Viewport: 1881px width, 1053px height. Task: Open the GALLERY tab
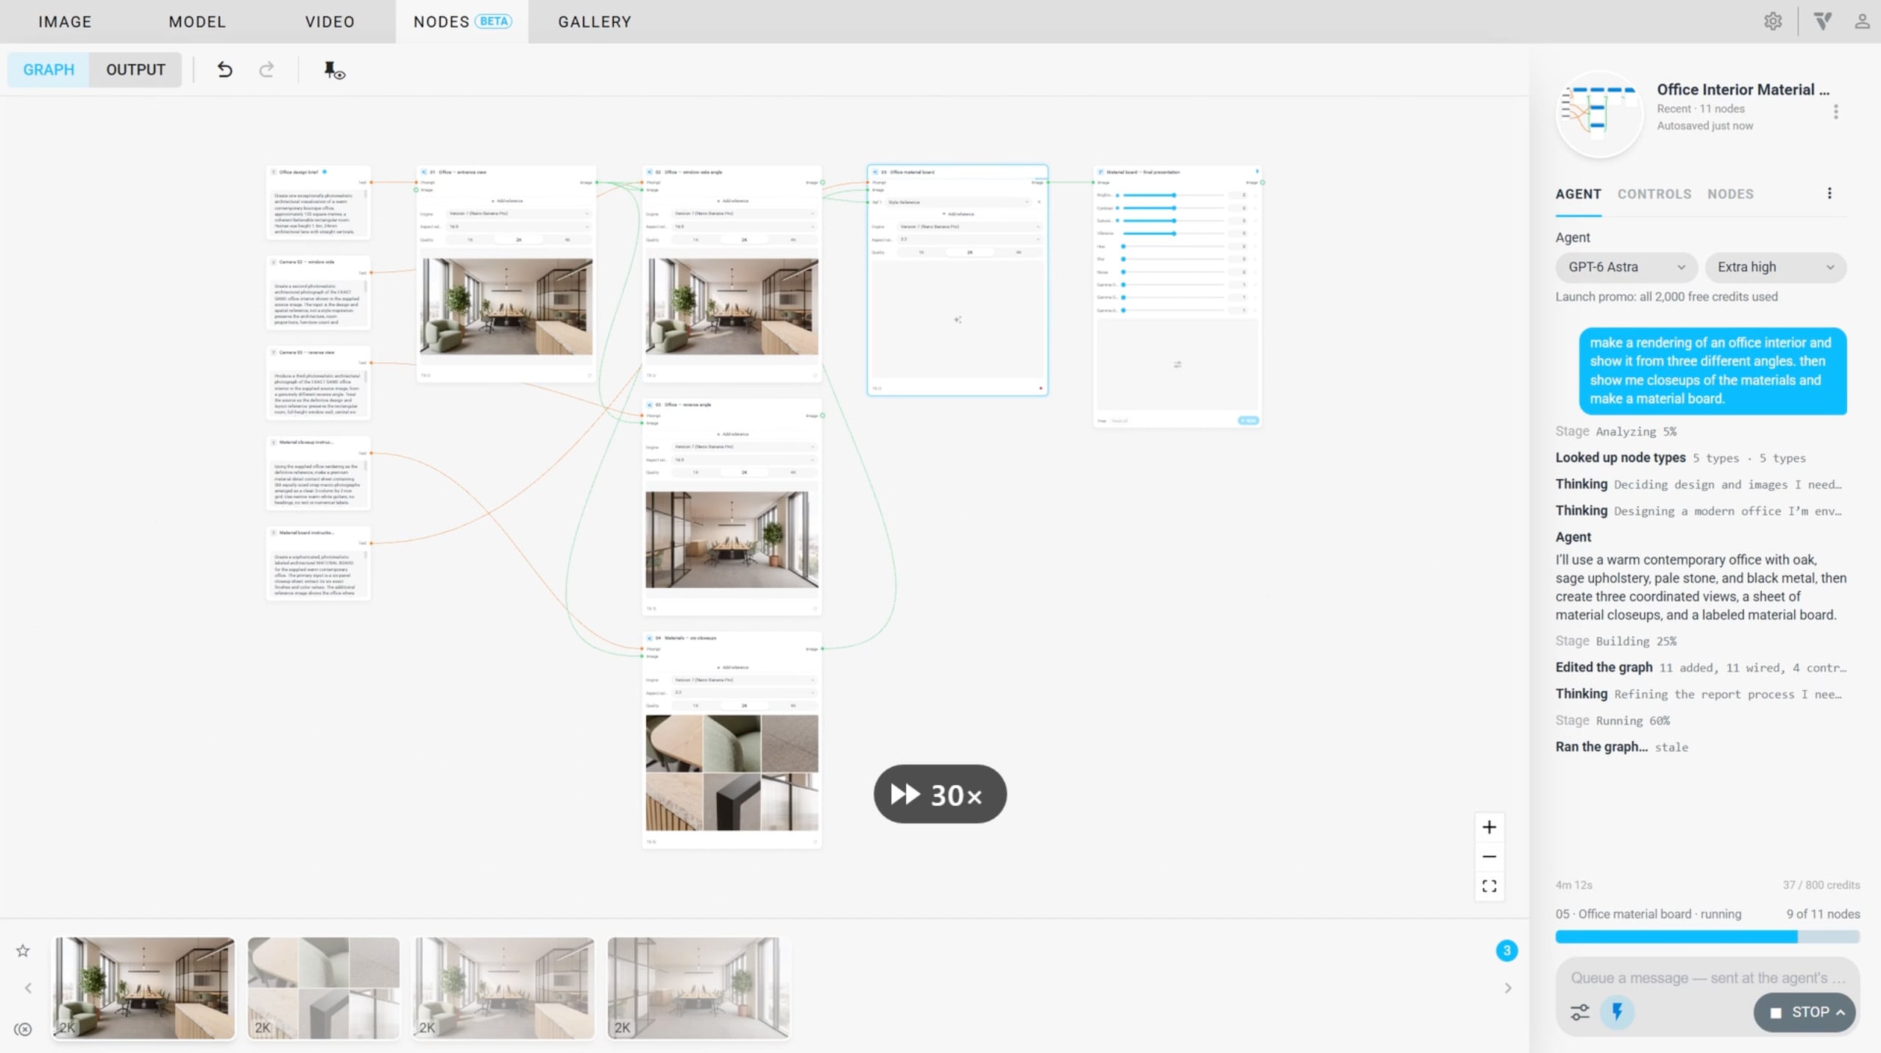tap(595, 21)
